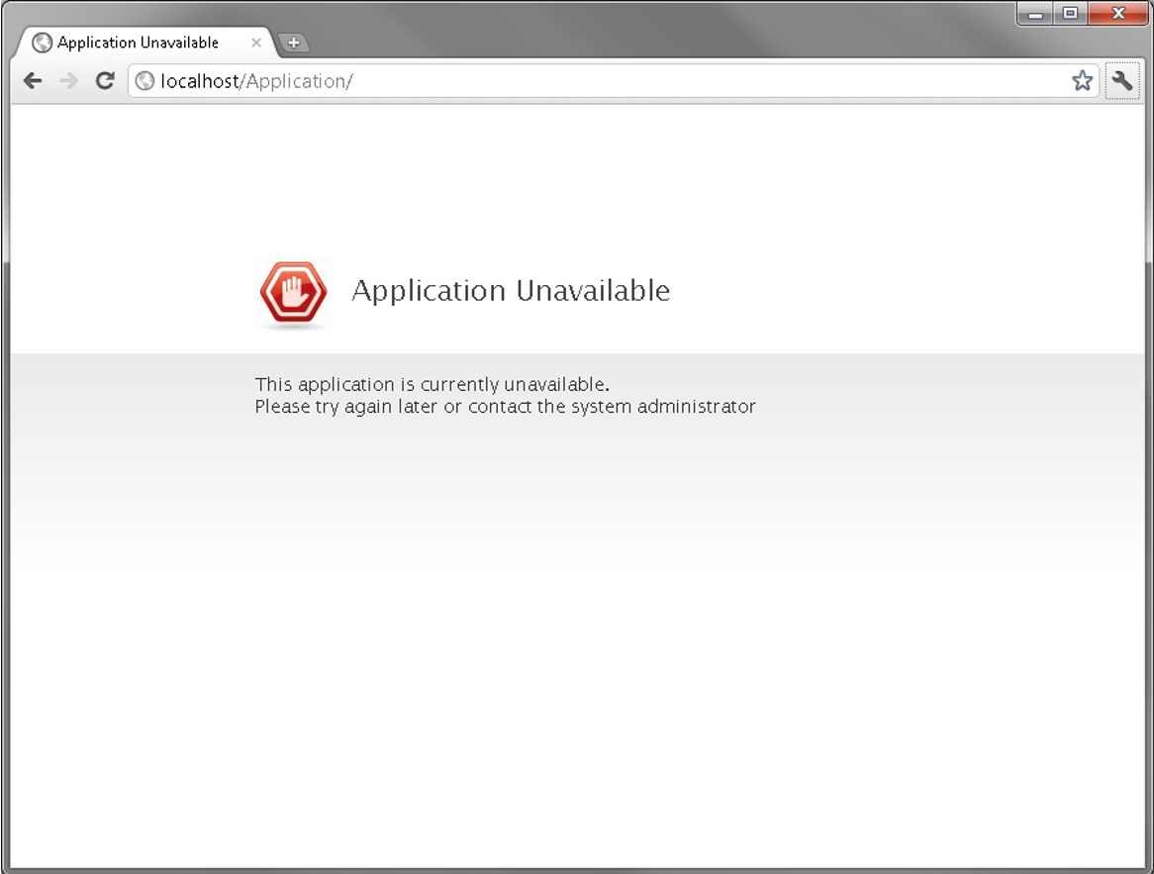Close the browser window

(x=1117, y=13)
